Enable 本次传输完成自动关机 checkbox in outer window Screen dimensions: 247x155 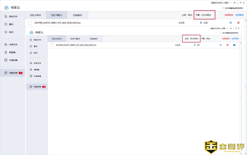pos(223,8)
